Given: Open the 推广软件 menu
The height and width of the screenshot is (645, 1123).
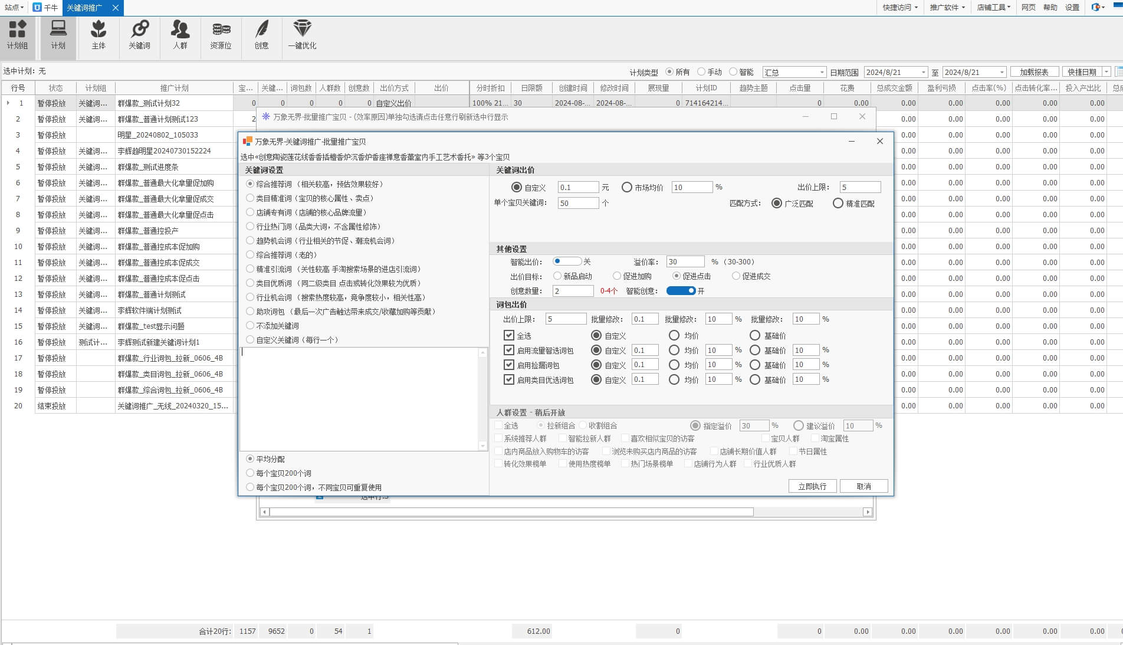Looking at the screenshot, I should (947, 7).
